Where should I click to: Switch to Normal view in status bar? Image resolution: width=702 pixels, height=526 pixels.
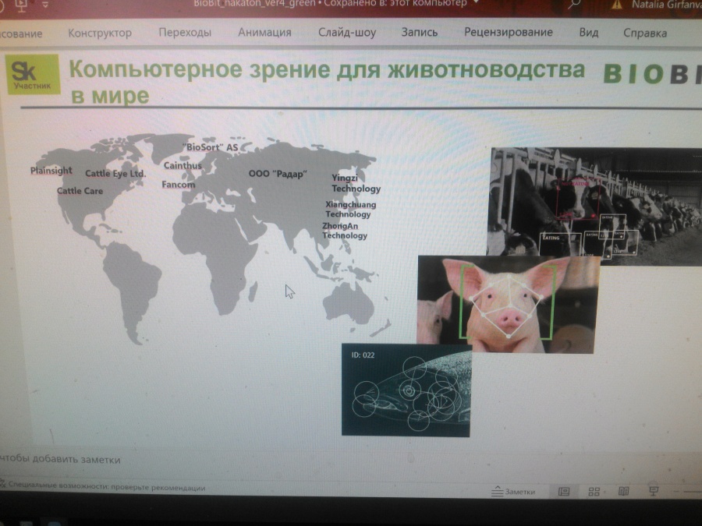tap(563, 492)
